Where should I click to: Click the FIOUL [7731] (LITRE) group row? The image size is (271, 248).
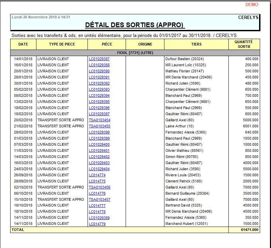tap(135, 53)
